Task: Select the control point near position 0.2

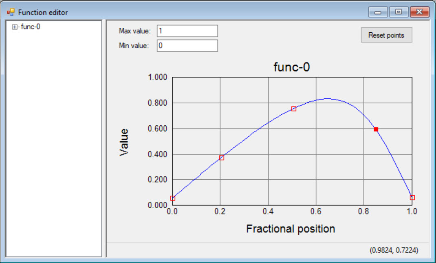Action: pos(222,158)
